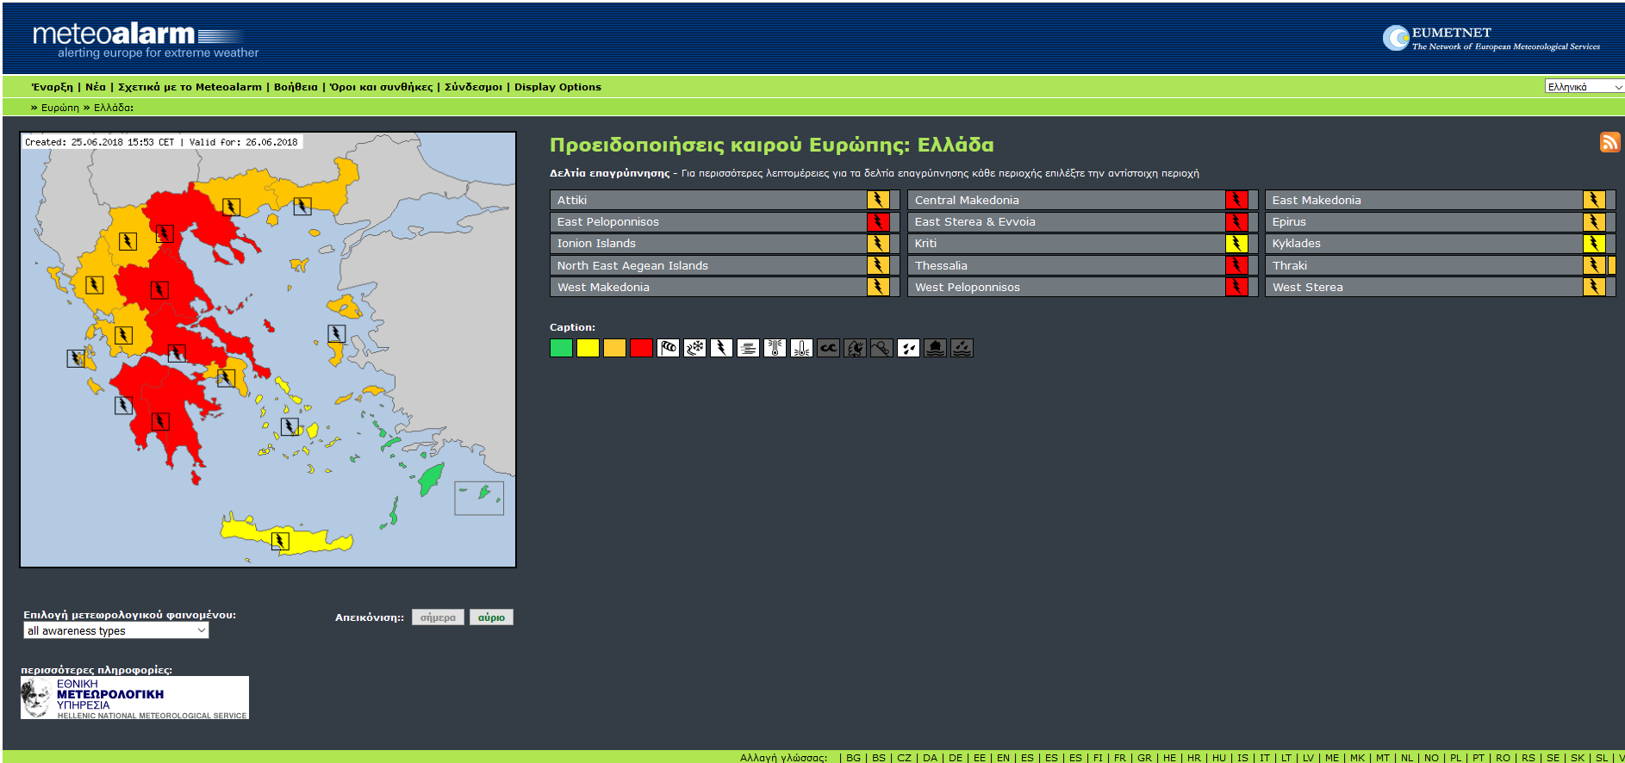This screenshot has height=763, width=1625.
Task: Click the extreme low temperature caption icon
Action: (801, 348)
